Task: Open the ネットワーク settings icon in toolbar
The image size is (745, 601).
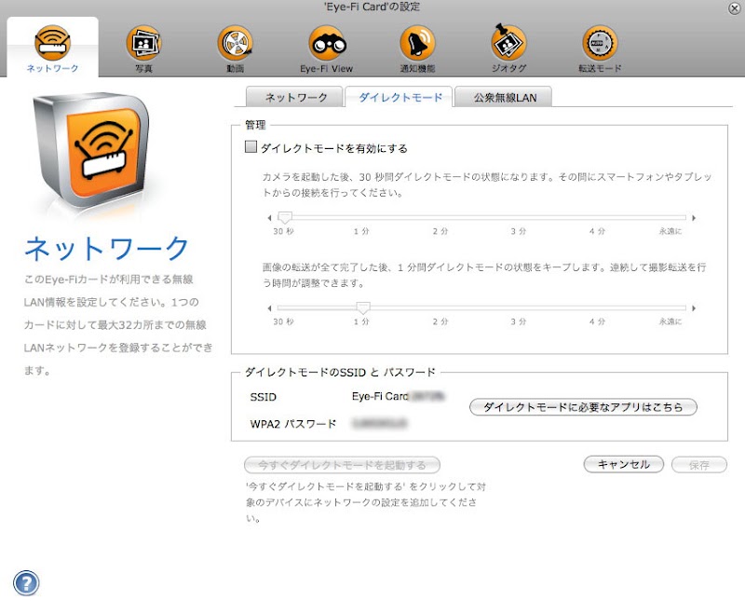Action: coord(52,43)
